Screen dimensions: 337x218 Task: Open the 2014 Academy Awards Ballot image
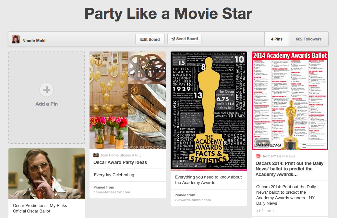[x=290, y=101]
